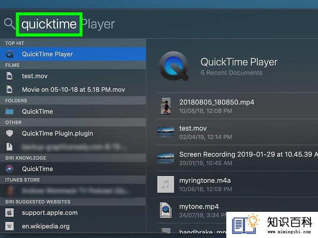Select the blurred iTunes Store result
318x238 pixels.
pos(73,190)
